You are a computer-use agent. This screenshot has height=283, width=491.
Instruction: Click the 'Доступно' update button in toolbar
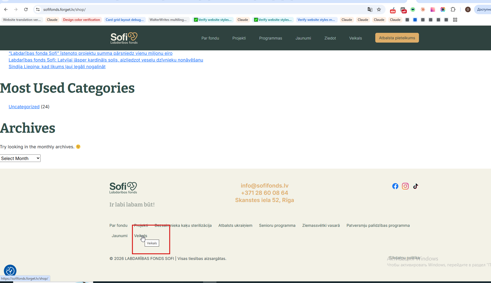pyautogui.click(x=483, y=9)
